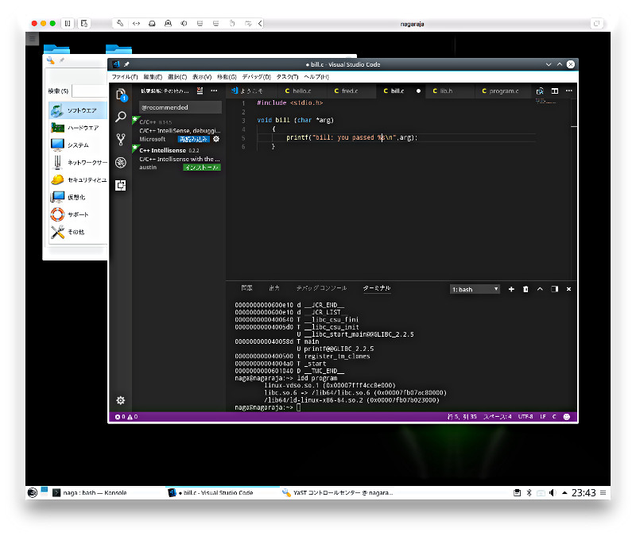636x536 pixels.
Task: Open the タスク(T) menu
Action: tap(287, 76)
